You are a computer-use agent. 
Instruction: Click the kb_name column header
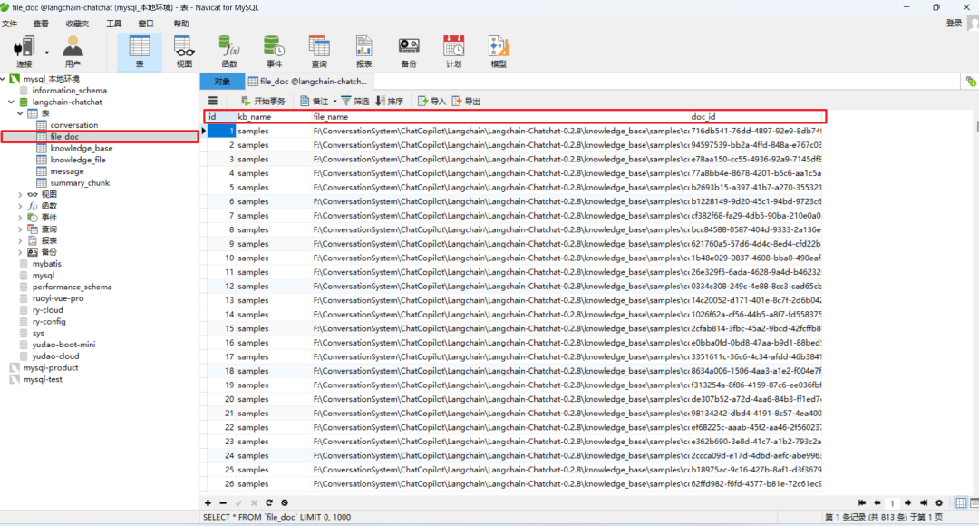tap(273, 117)
